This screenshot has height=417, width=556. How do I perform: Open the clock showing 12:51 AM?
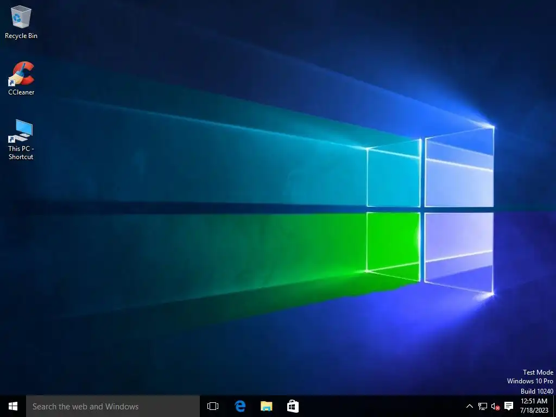[x=534, y=406]
